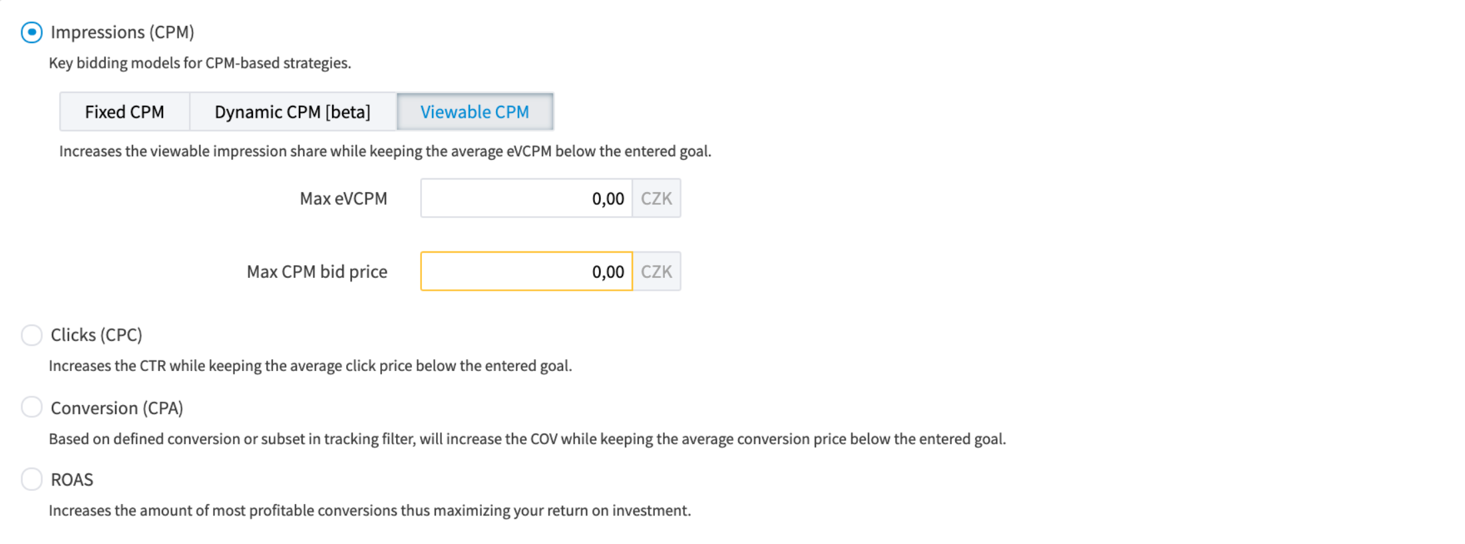Click the "Clicks (CPC)" label text
Screen dimensions: 1465x544
click(x=97, y=335)
